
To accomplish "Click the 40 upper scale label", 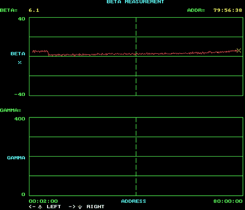I will point(22,19).
